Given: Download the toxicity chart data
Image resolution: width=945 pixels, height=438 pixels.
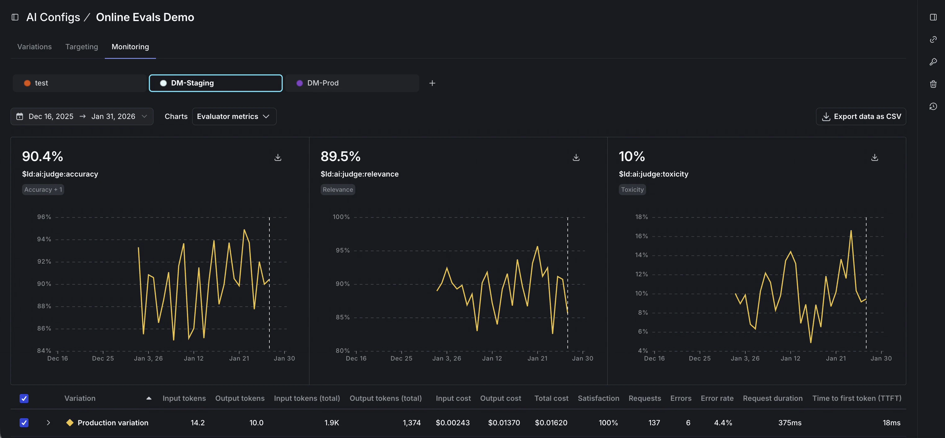Looking at the screenshot, I should coord(875,157).
